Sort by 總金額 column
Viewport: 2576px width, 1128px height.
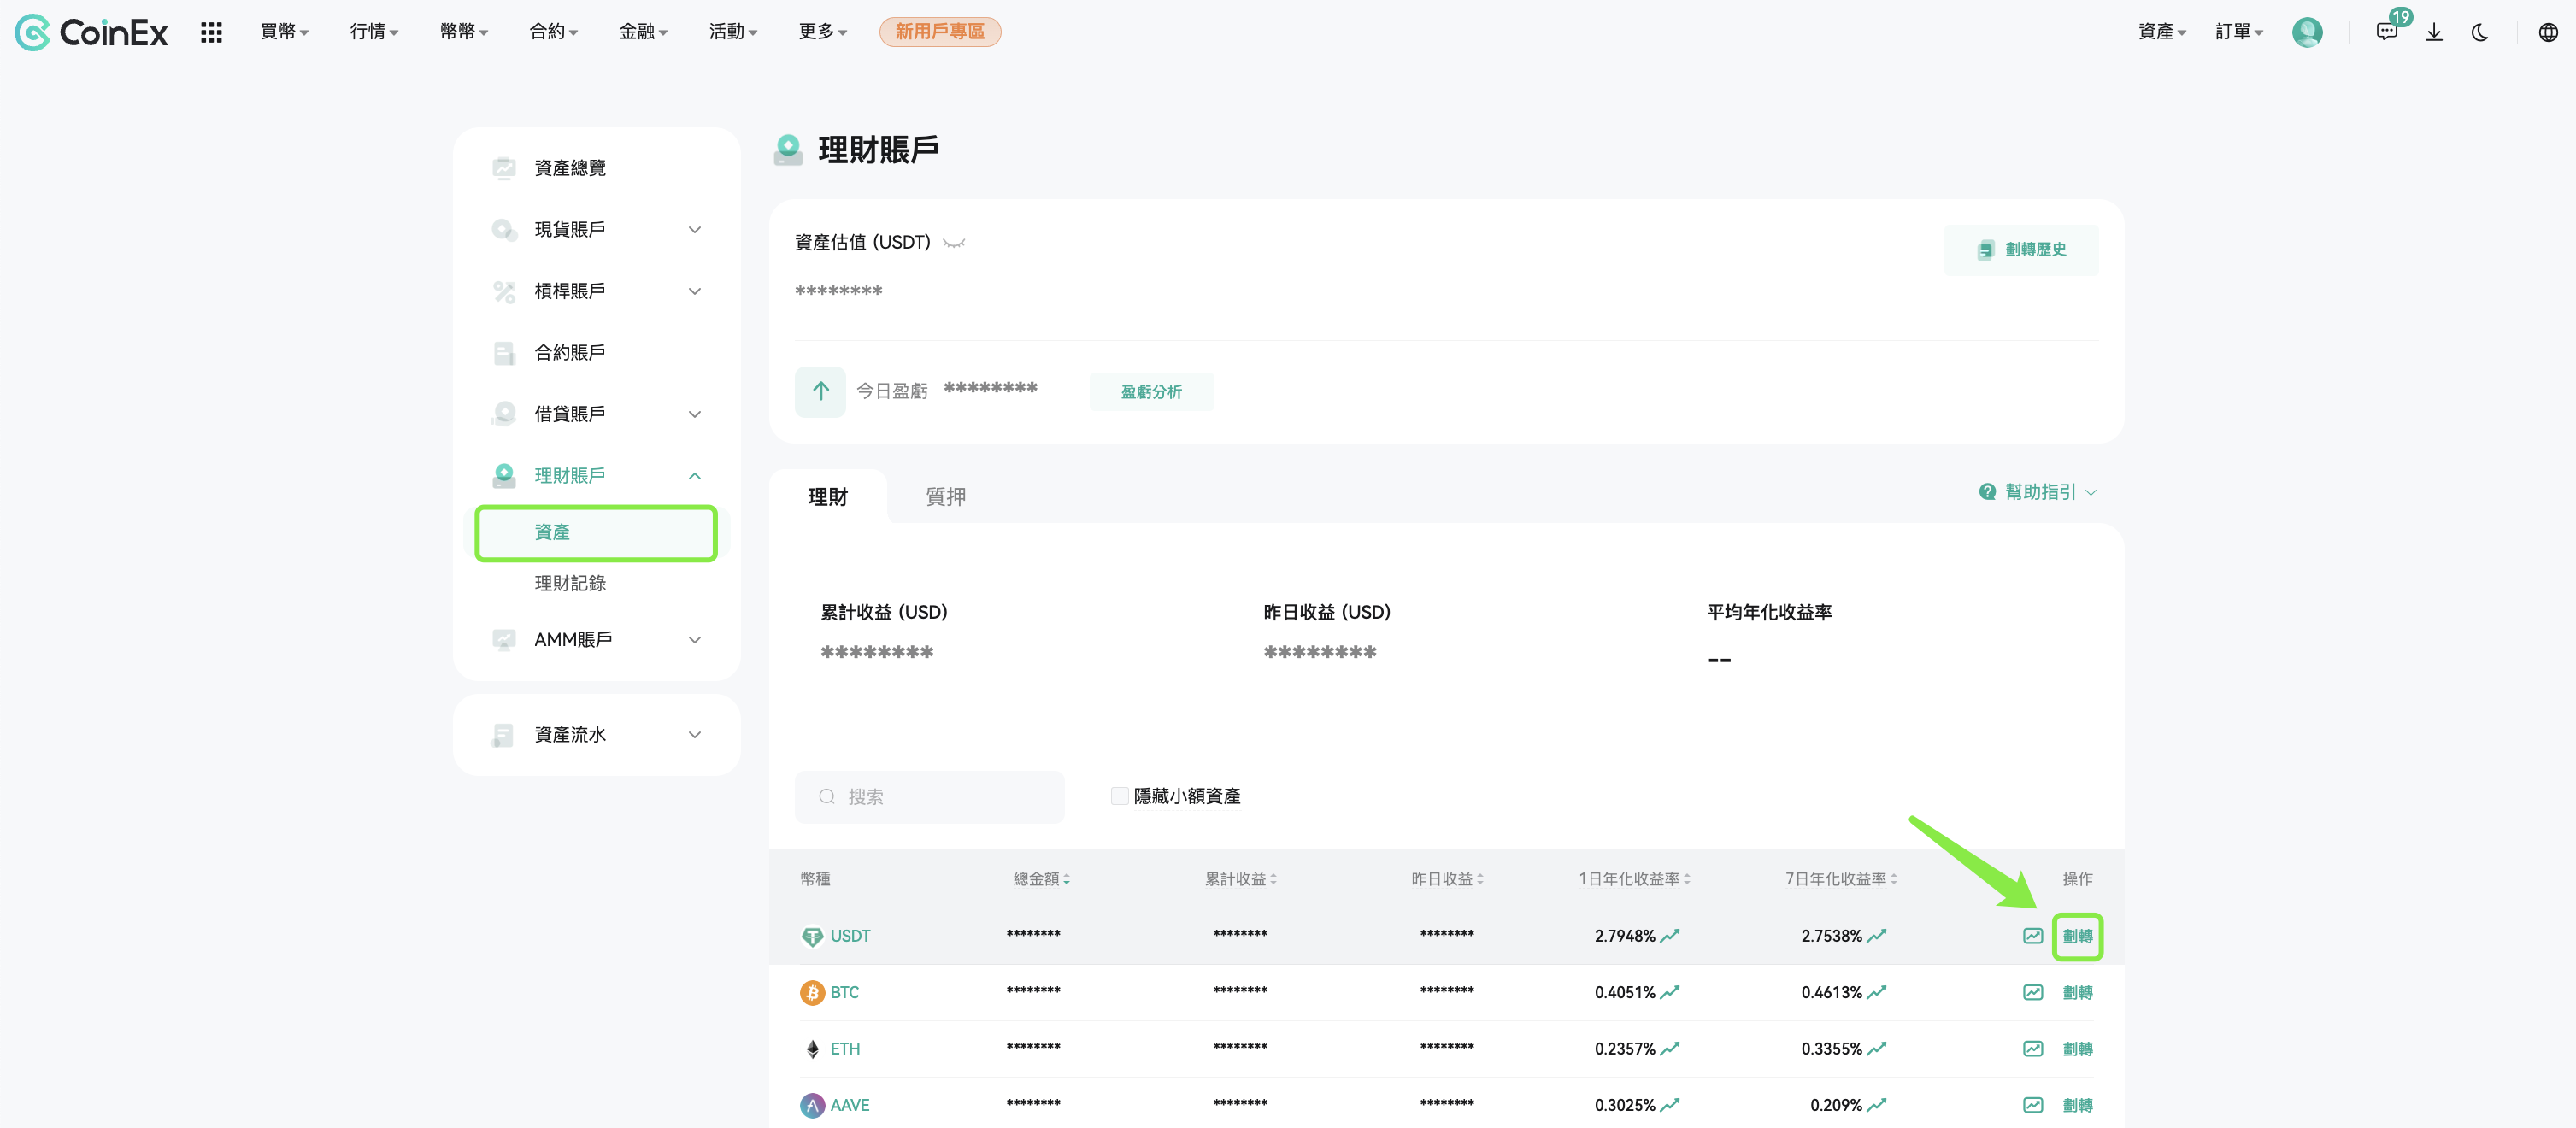[1041, 879]
